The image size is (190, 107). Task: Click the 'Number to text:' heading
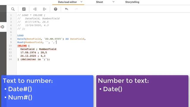(123, 81)
